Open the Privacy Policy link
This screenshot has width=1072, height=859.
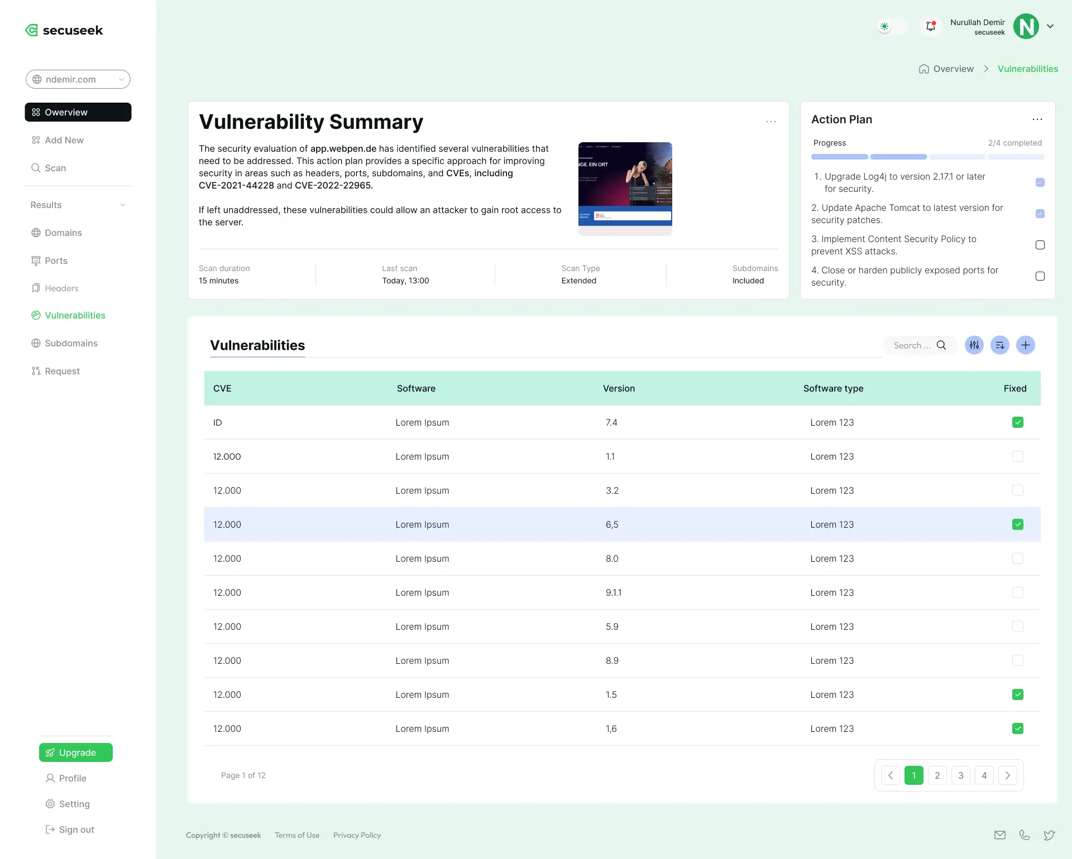click(357, 835)
